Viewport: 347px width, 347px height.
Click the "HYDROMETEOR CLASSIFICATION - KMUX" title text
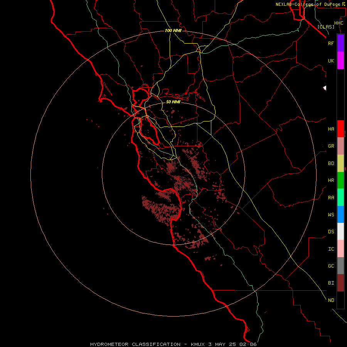pyautogui.click(x=148, y=344)
